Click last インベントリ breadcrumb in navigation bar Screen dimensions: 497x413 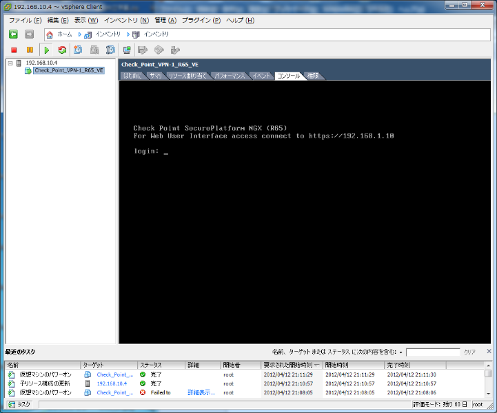tap(156, 34)
